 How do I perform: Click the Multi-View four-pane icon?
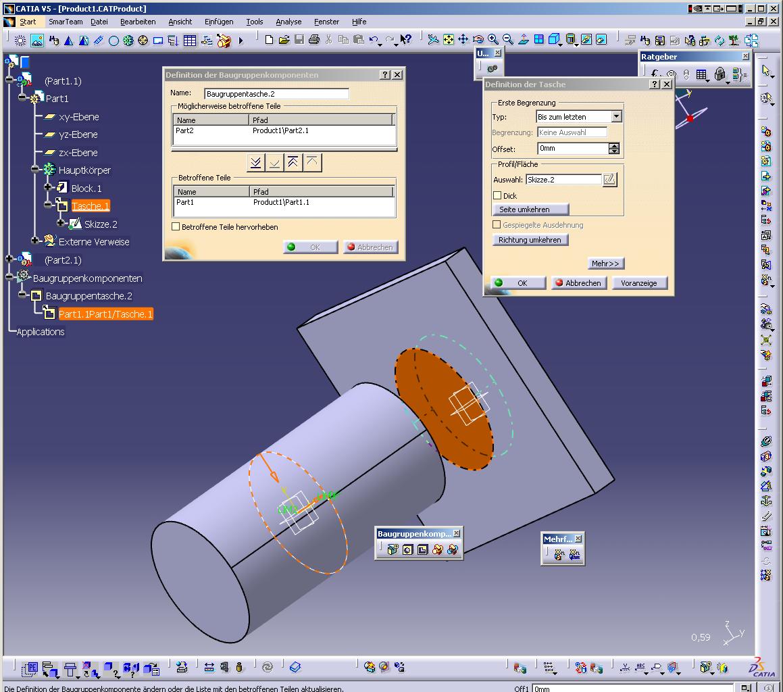click(x=539, y=40)
